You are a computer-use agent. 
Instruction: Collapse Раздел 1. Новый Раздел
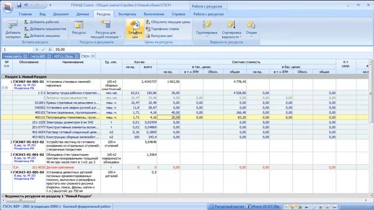coord(3,77)
